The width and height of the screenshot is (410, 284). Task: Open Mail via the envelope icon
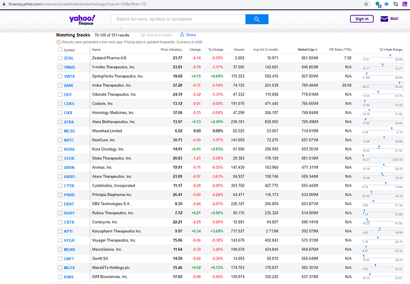[x=384, y=19]
